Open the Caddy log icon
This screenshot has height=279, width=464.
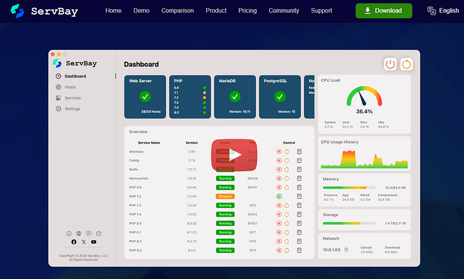click(x=299, y=160)
